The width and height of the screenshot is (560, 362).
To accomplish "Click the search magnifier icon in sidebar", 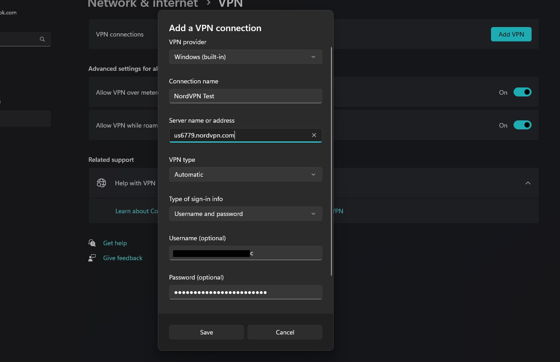I will [x=42, y=39].
